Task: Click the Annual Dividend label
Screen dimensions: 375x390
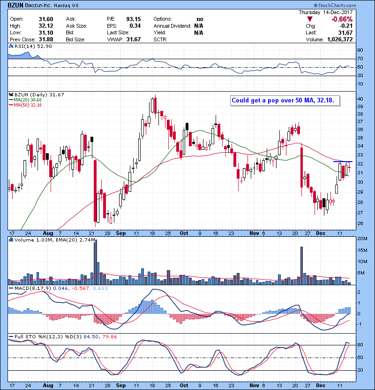Action: click(172, 26)
